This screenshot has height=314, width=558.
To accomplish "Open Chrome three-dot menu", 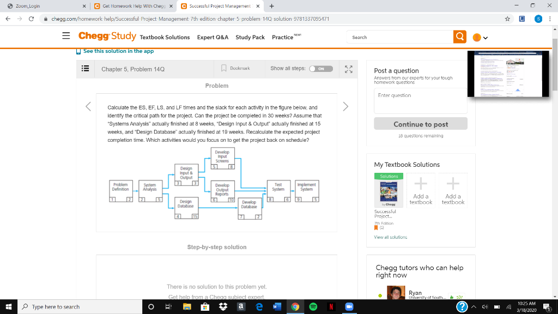I will pyautogui.click(x=550, y=19).
